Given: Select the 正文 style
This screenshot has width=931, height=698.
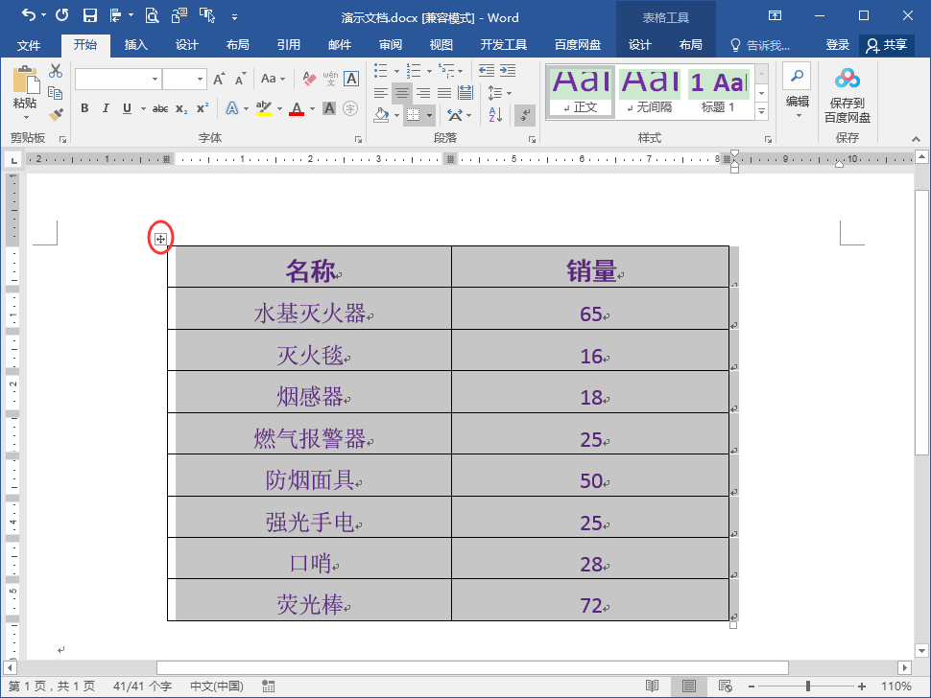Looking at the screenshot, I should tap(580, 92).
